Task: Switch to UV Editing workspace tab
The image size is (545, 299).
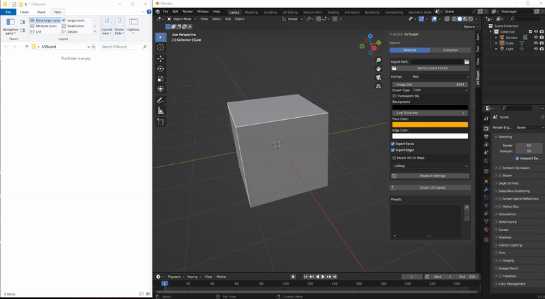Action: pos(290,12)
